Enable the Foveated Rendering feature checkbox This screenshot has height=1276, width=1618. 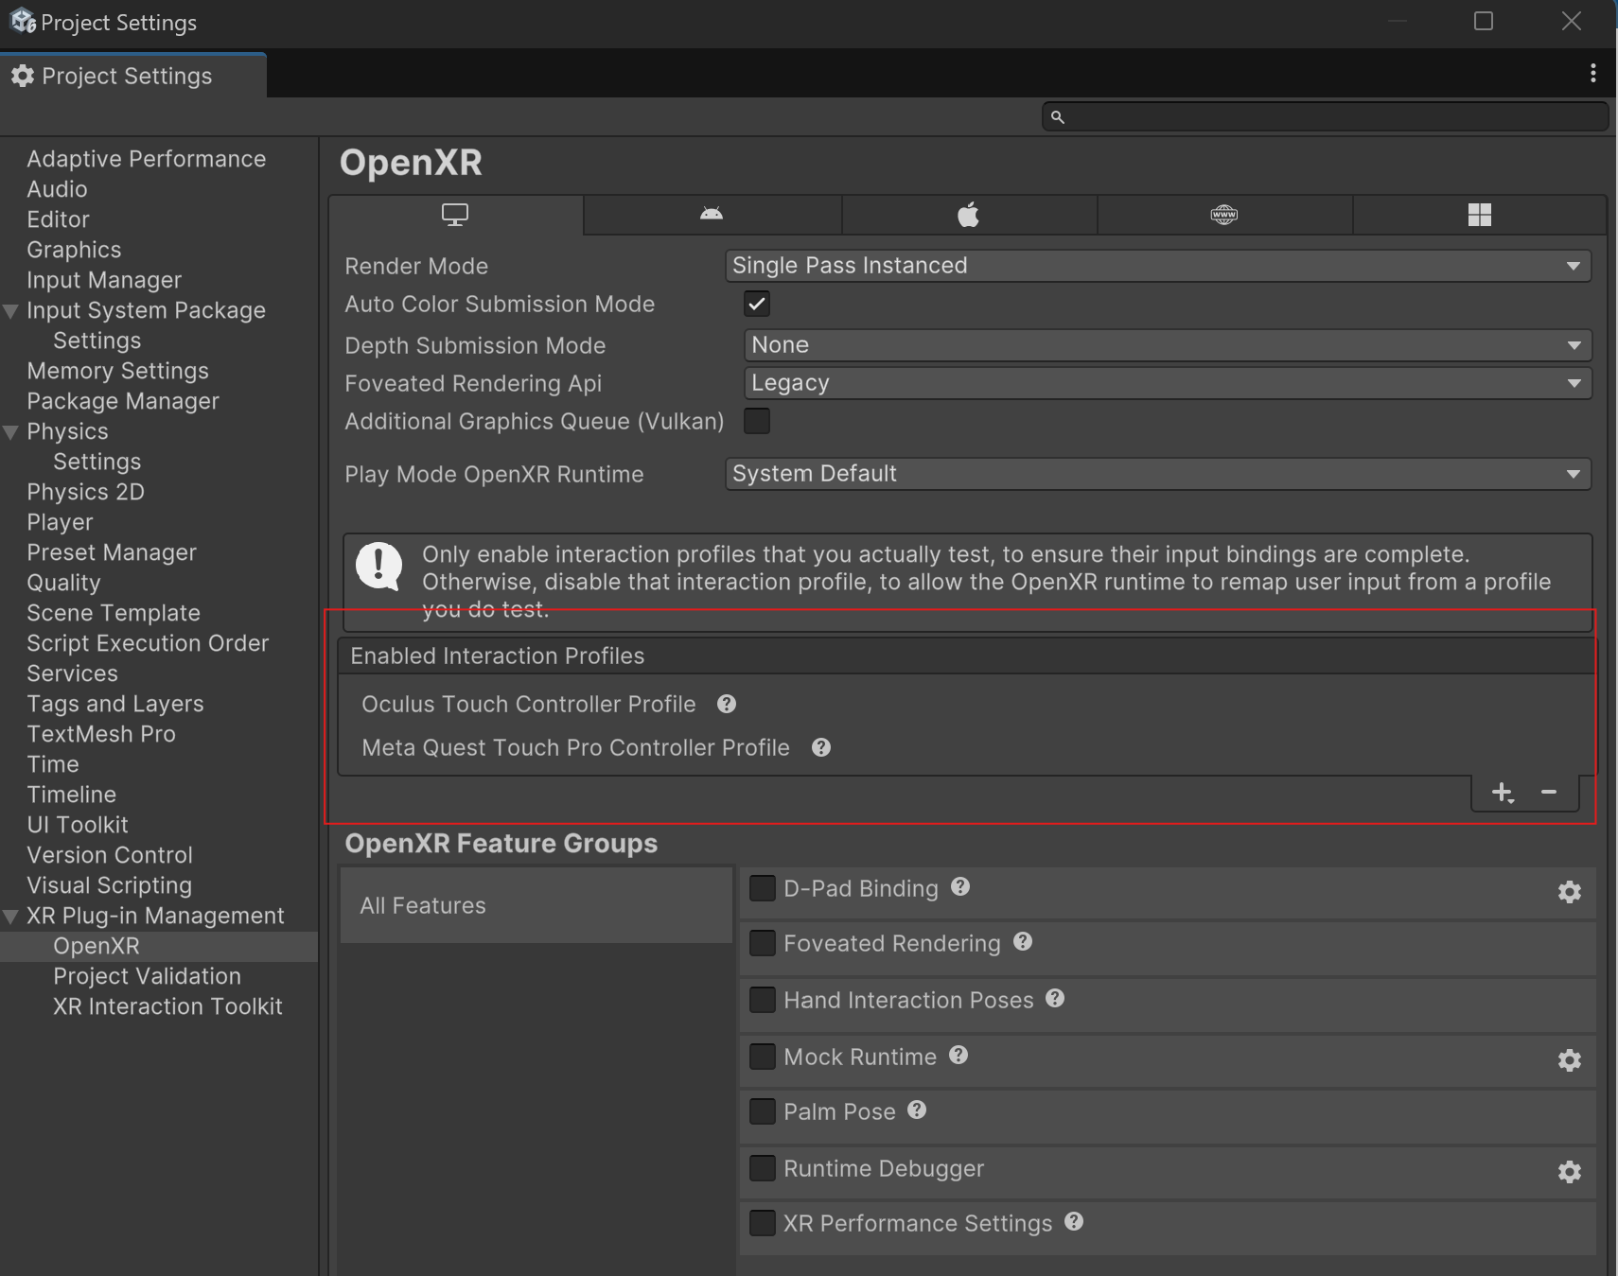[x=763, y=943]
